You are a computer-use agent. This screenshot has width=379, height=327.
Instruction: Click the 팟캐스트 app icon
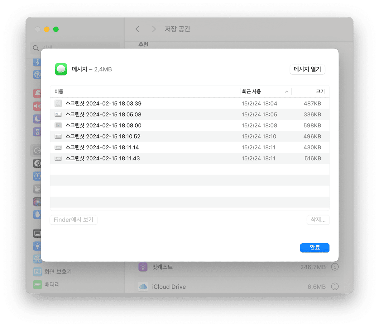143,267
